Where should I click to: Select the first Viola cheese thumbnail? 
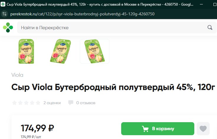click(x=26, y=51)
